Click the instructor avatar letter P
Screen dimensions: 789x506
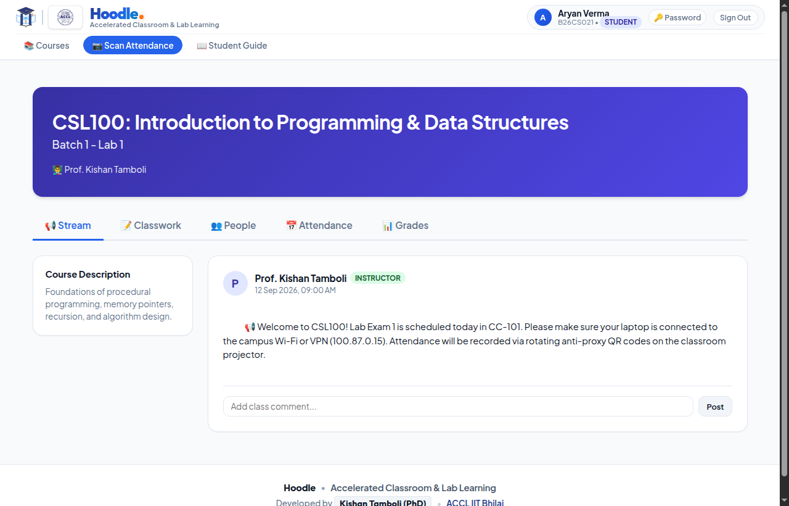235,283
